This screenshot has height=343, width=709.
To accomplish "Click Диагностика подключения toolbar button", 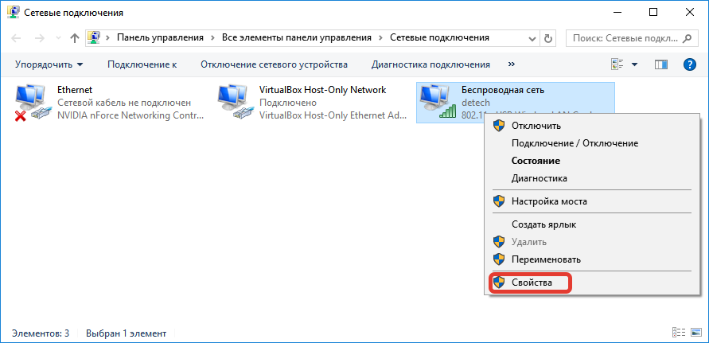I will 430,64.
